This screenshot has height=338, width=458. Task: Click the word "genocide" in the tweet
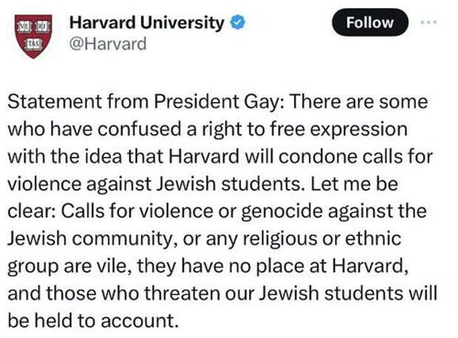pyautogui.click(x=282, y=212)
